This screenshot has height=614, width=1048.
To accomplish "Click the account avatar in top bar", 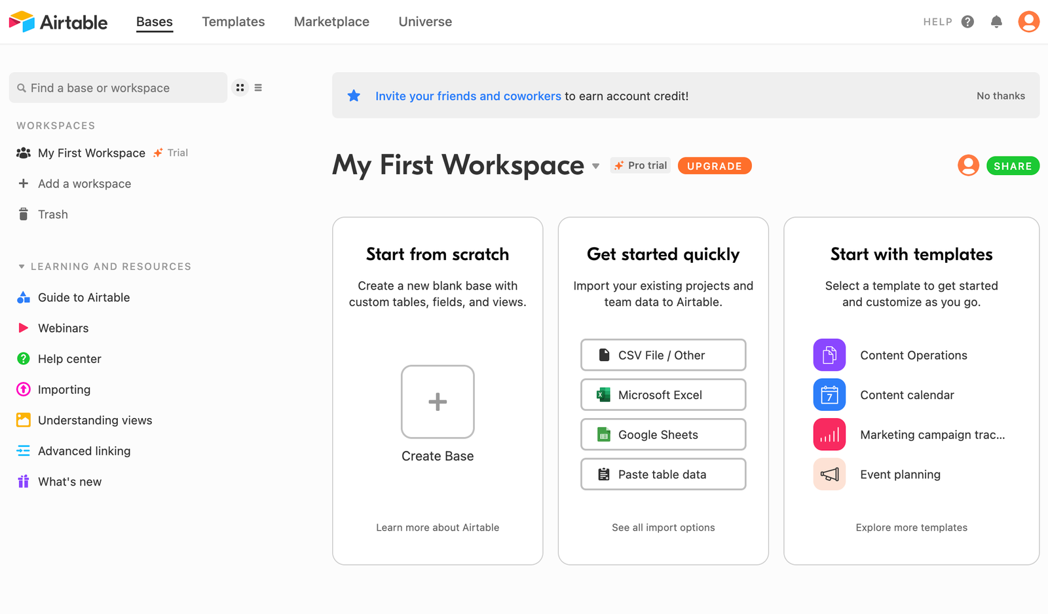I will point(1028,22).
